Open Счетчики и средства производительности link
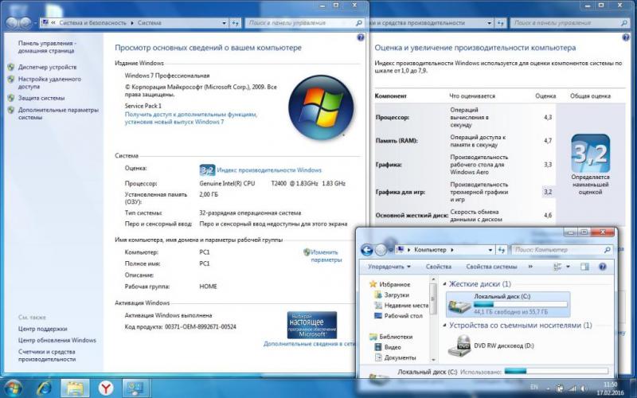 (47, 355)
